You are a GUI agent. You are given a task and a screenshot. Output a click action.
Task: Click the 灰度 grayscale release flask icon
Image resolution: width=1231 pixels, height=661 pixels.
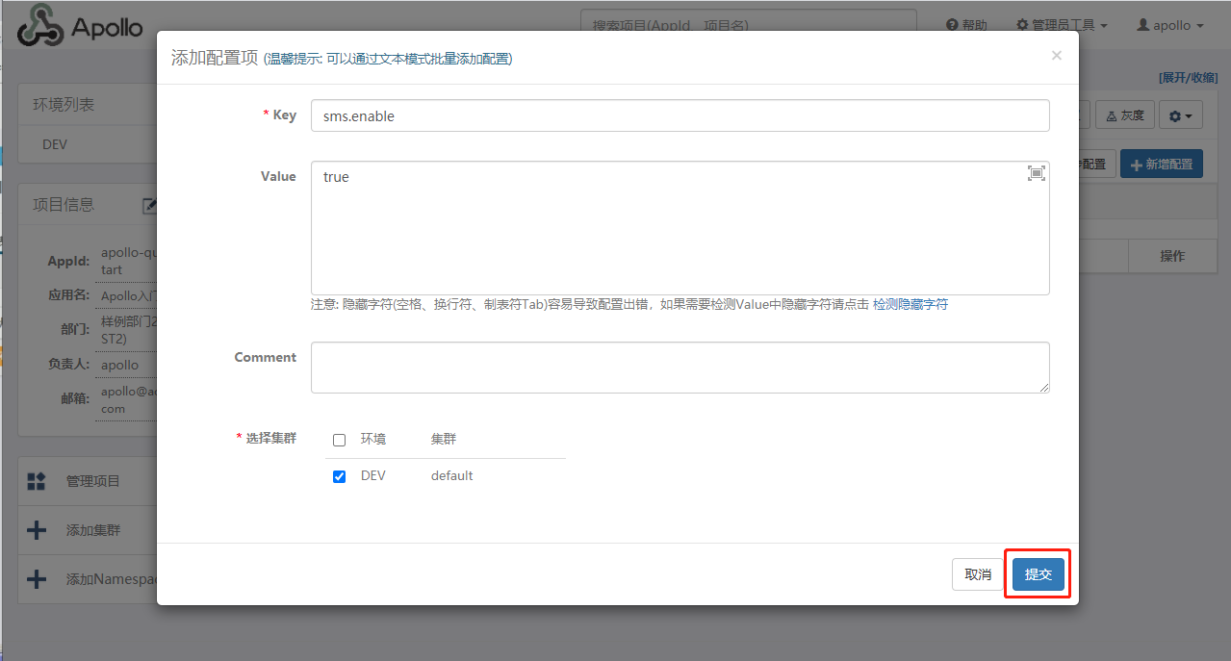(x=1110, y=114)
